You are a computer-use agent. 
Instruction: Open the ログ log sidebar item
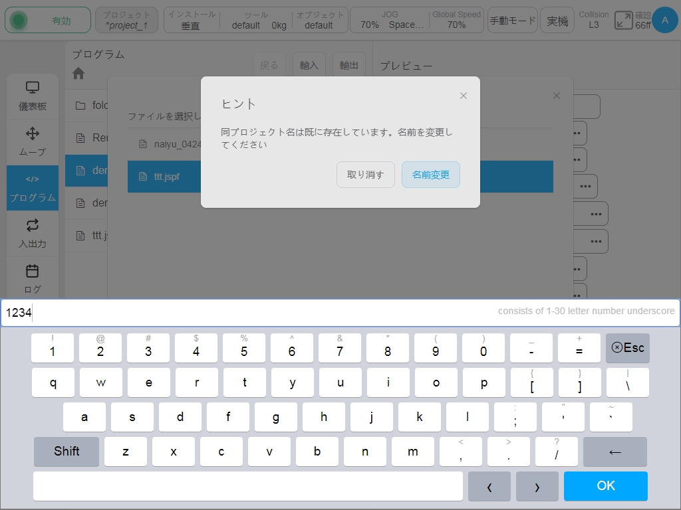click(x=33, y=278)
